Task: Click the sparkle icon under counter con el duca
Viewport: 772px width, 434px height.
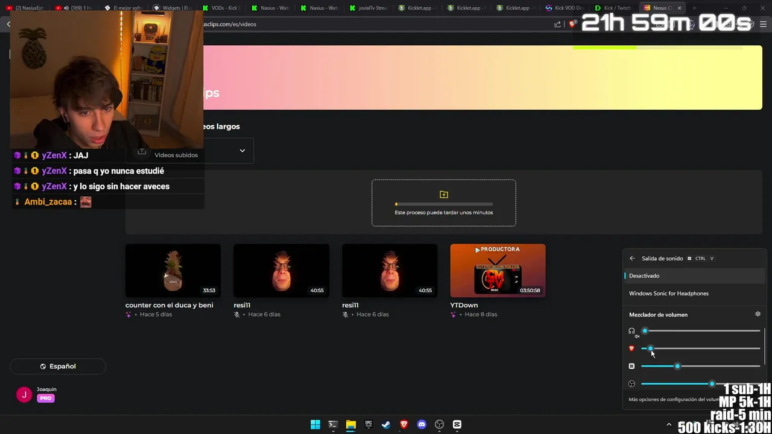Action: (x=128, y=315)
